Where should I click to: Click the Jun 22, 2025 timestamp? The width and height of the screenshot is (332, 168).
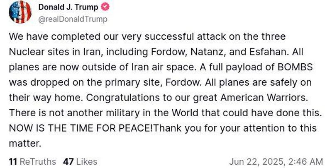coord(276,162)
